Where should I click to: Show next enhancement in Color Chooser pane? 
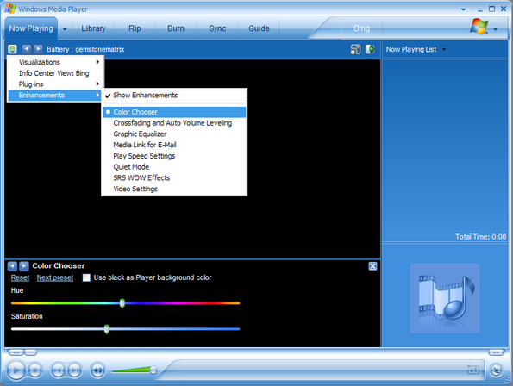click(x=24, y=266)
